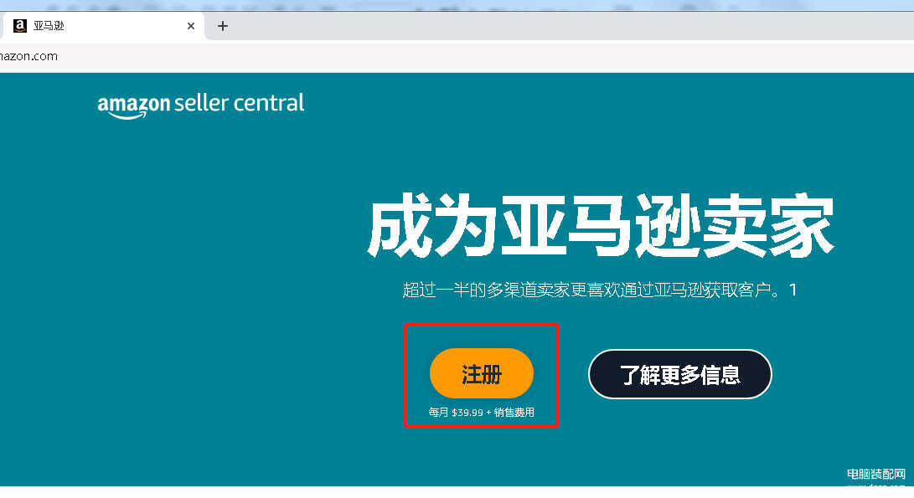914x498 pixels.
Task: Select the 亚马逊 browser tab title
Action: (x=49, y=26)
